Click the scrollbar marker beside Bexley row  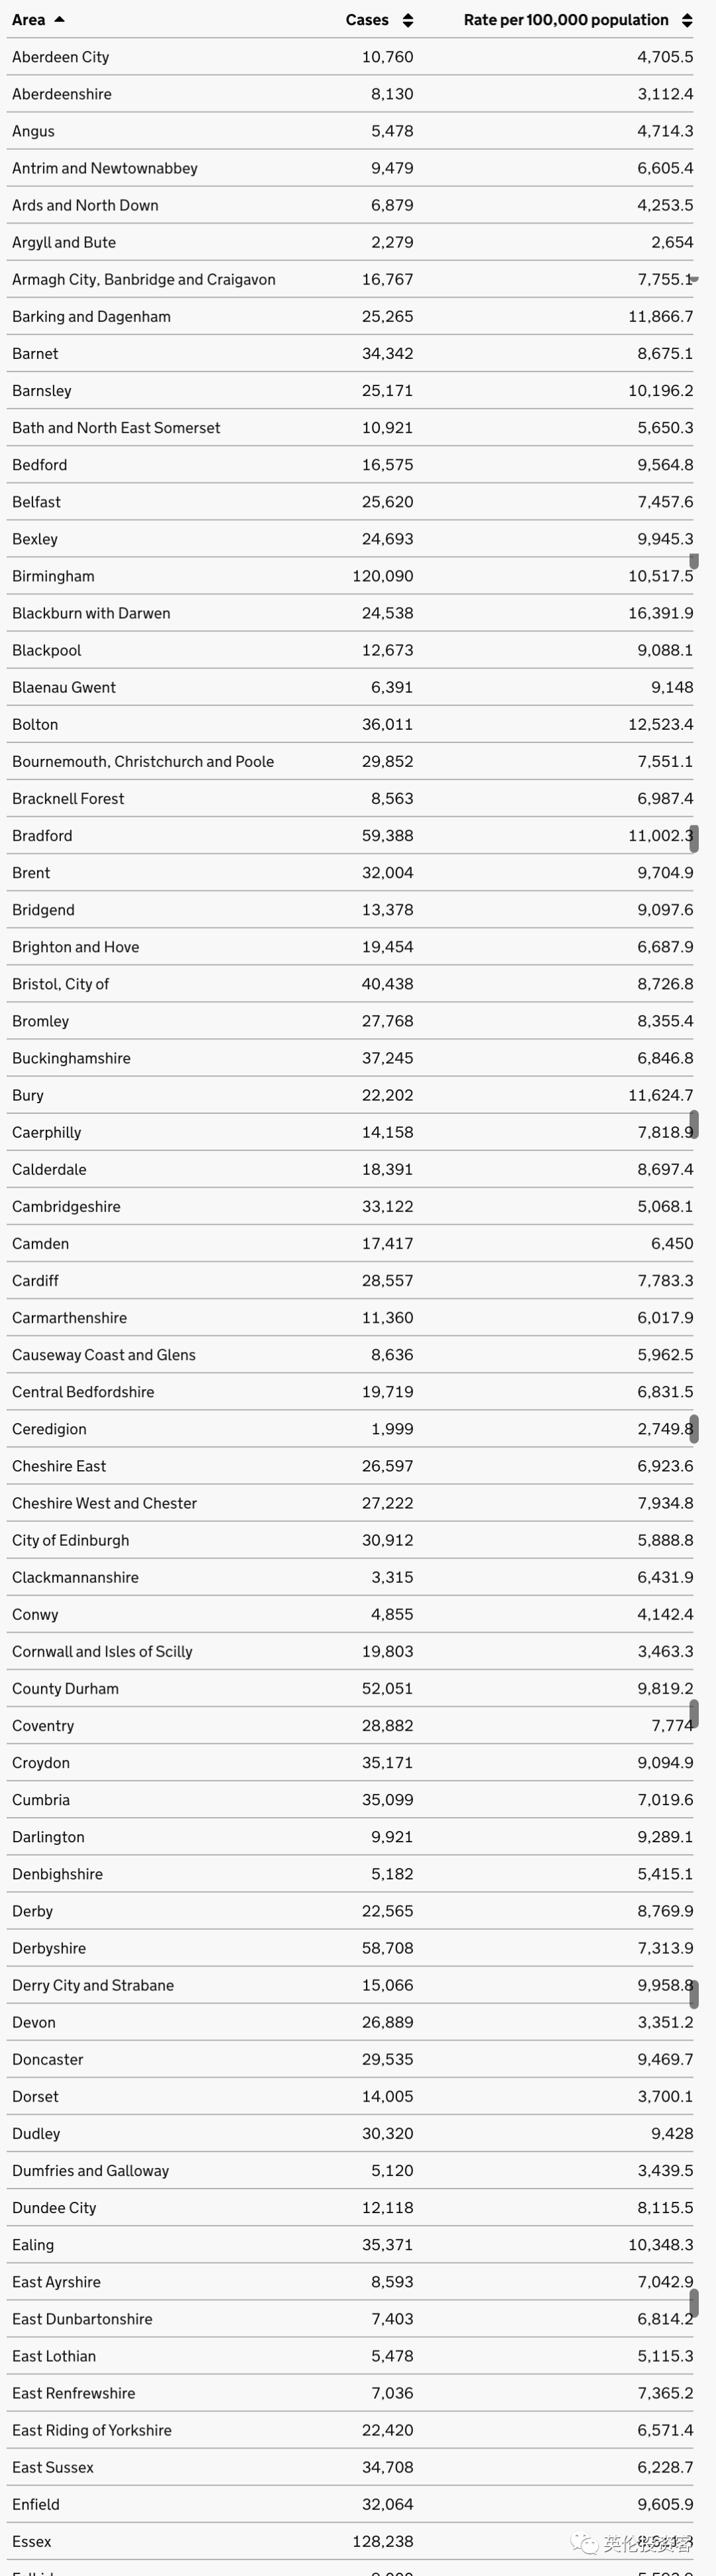click(694, 560)
